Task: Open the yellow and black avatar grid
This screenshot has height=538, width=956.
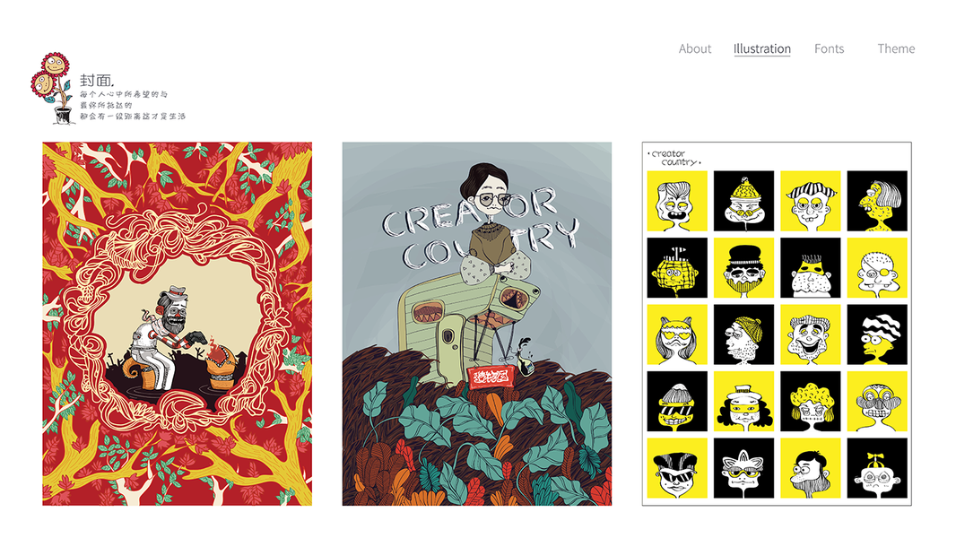Action: click(777, 324)
